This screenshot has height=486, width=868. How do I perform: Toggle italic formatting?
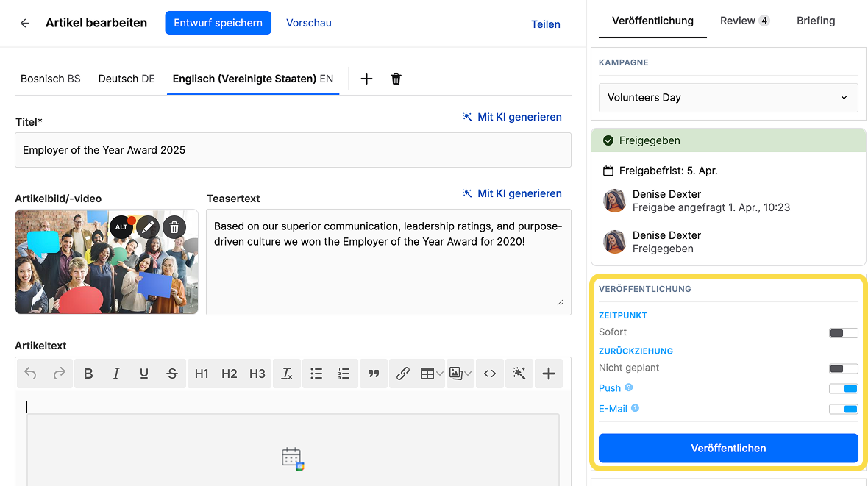click(116, 374)
